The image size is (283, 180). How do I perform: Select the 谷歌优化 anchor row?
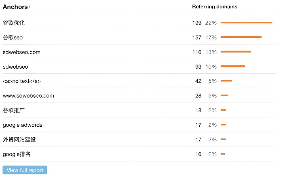point(139,23)
